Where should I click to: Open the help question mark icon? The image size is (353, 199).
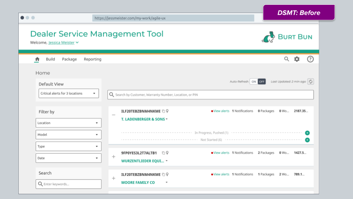310,59
